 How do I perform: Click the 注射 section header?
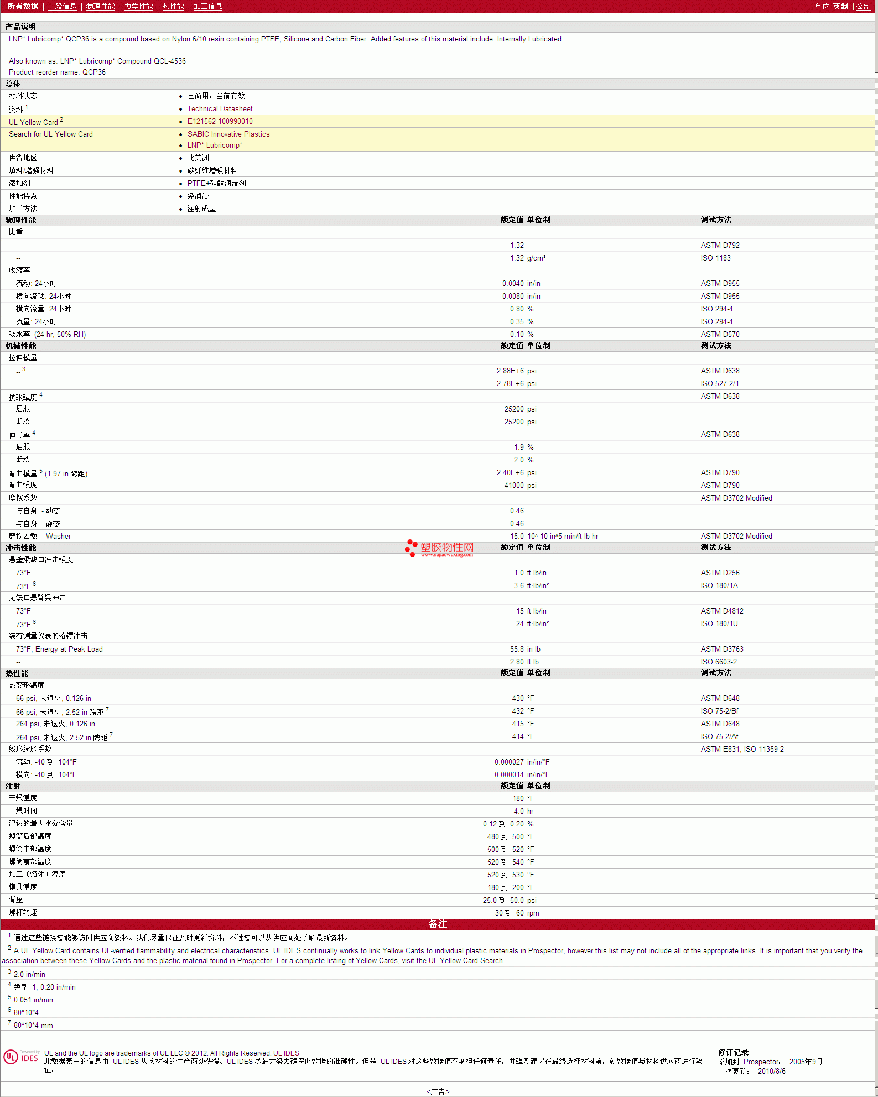tap(13, 786)
